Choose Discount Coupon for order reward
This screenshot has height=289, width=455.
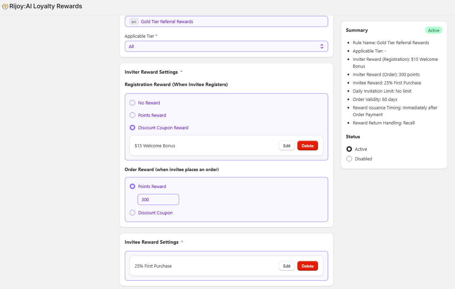132,213
